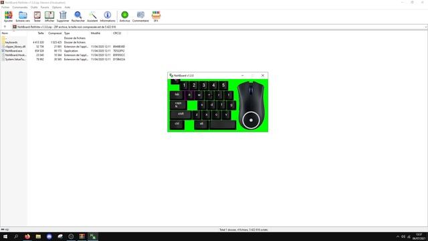The width and height of the screenshot is (428, 241).
Task: Expand the archive path dropdown arrow
Action: coord(425,27)
